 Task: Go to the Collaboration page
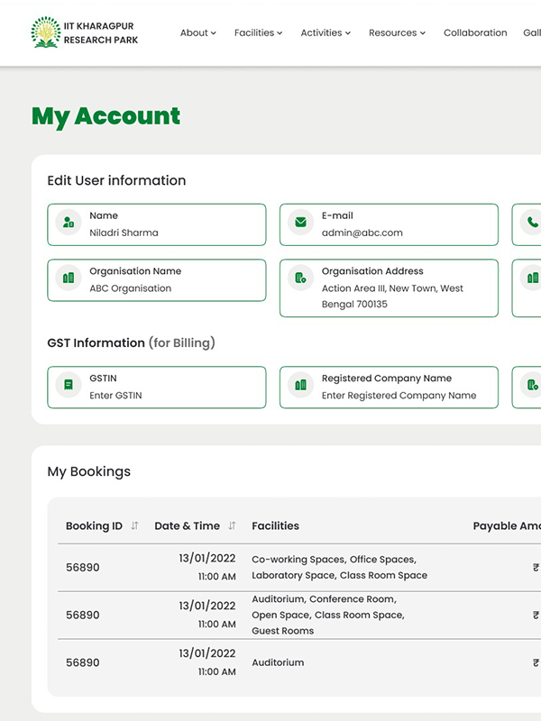475,32
